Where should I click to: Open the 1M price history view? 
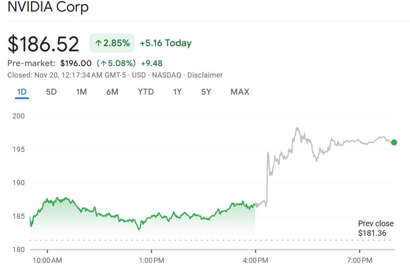pyautogui.click(x=81, y=91)
